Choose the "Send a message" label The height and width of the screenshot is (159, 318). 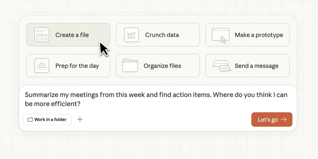tap(256, 66)
